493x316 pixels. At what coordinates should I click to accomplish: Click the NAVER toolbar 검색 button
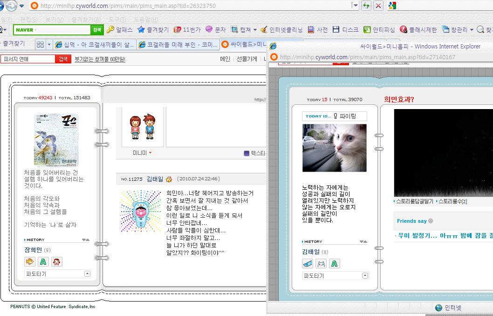click(97, 30)
